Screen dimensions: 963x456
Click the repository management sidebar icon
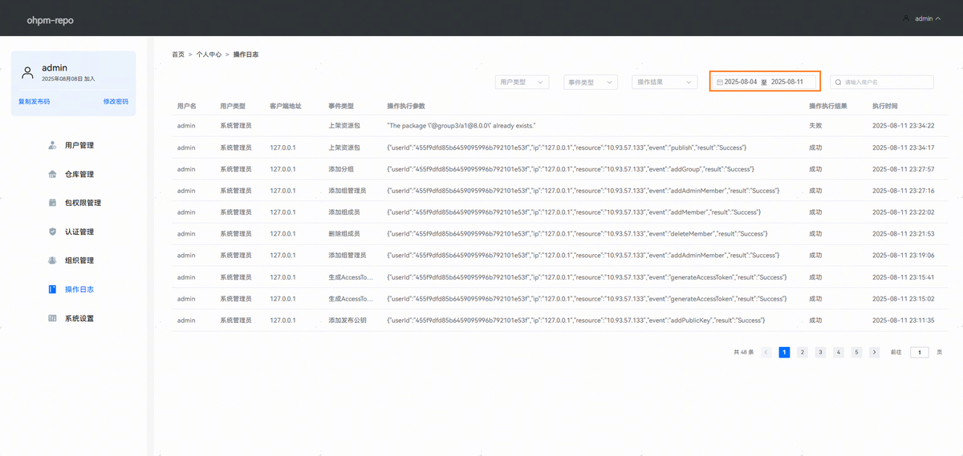[x=52, y=174]
